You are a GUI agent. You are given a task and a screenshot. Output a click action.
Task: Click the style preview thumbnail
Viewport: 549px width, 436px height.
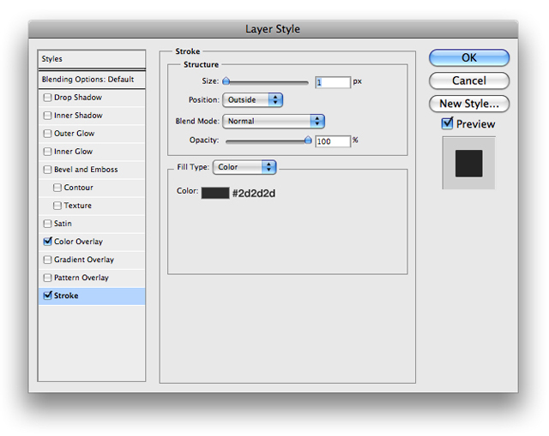469,164
